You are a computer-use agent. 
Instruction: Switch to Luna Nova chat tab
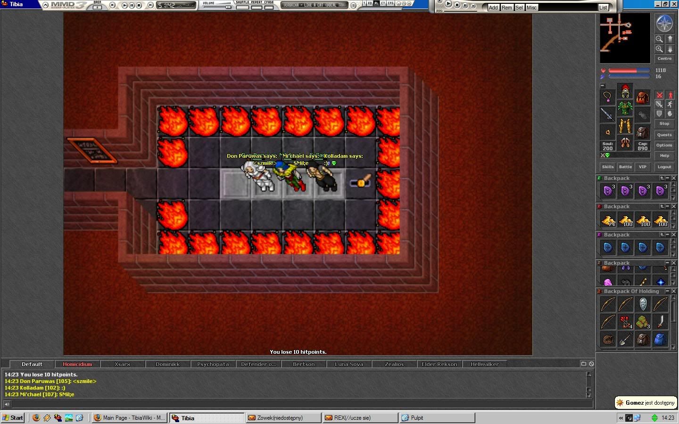(x=349, y=364)
